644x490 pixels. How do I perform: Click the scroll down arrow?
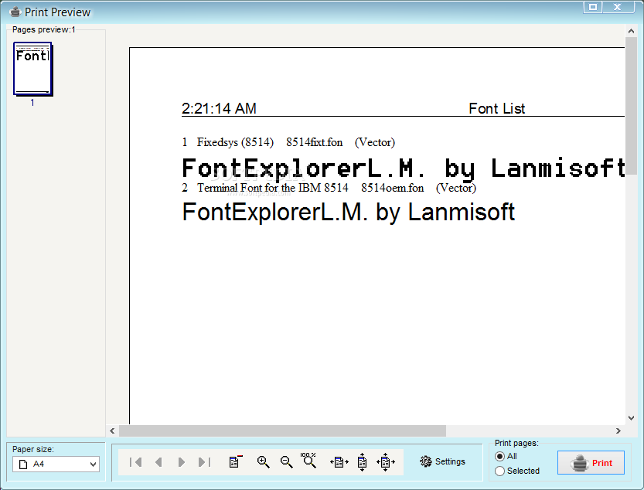[x=632, y=418]
